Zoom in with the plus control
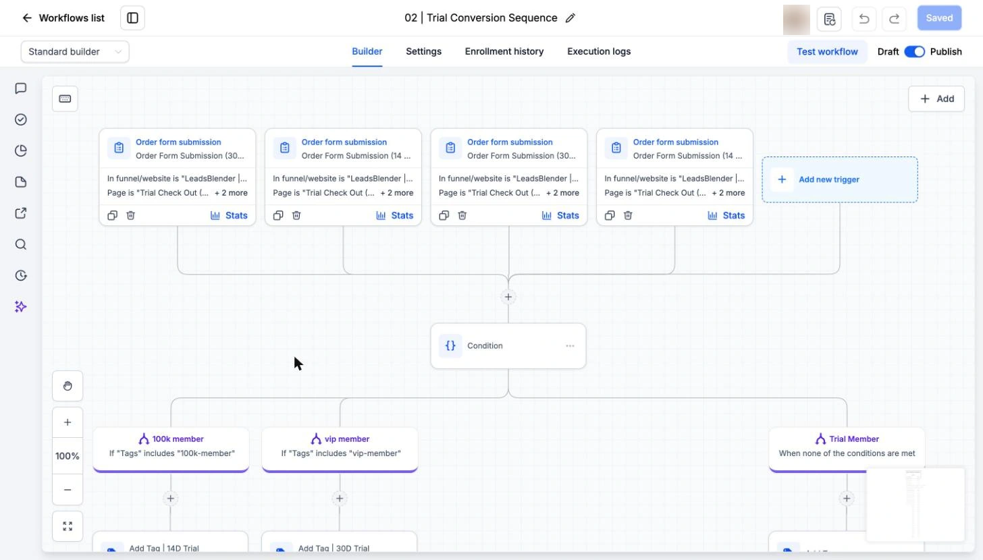 [x=68, y=422]
